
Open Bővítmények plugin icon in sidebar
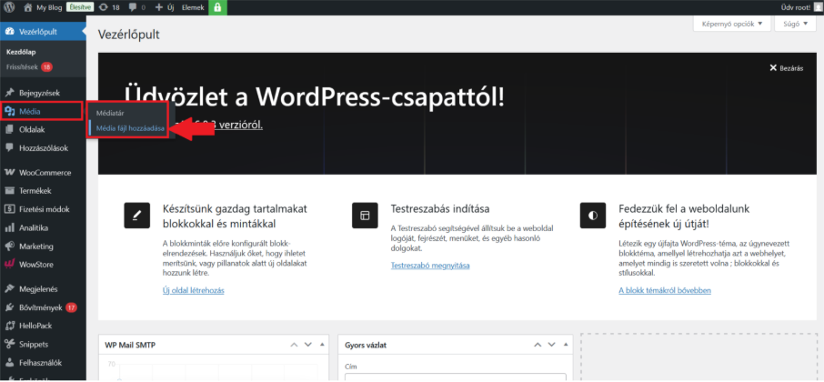(x=9, y=307)
